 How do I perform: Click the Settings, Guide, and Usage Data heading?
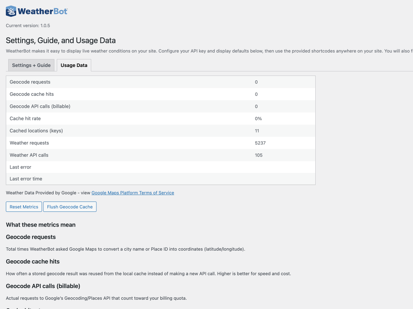coord(61,41)
